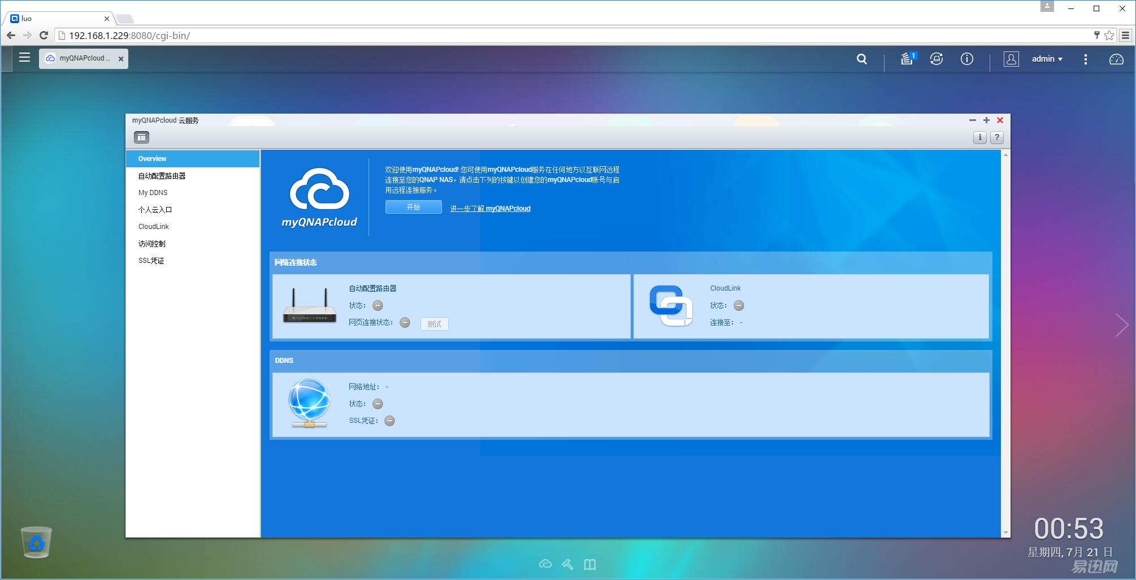
Task: Click the SSL凭证 status indicator
Action: [389, 421]
